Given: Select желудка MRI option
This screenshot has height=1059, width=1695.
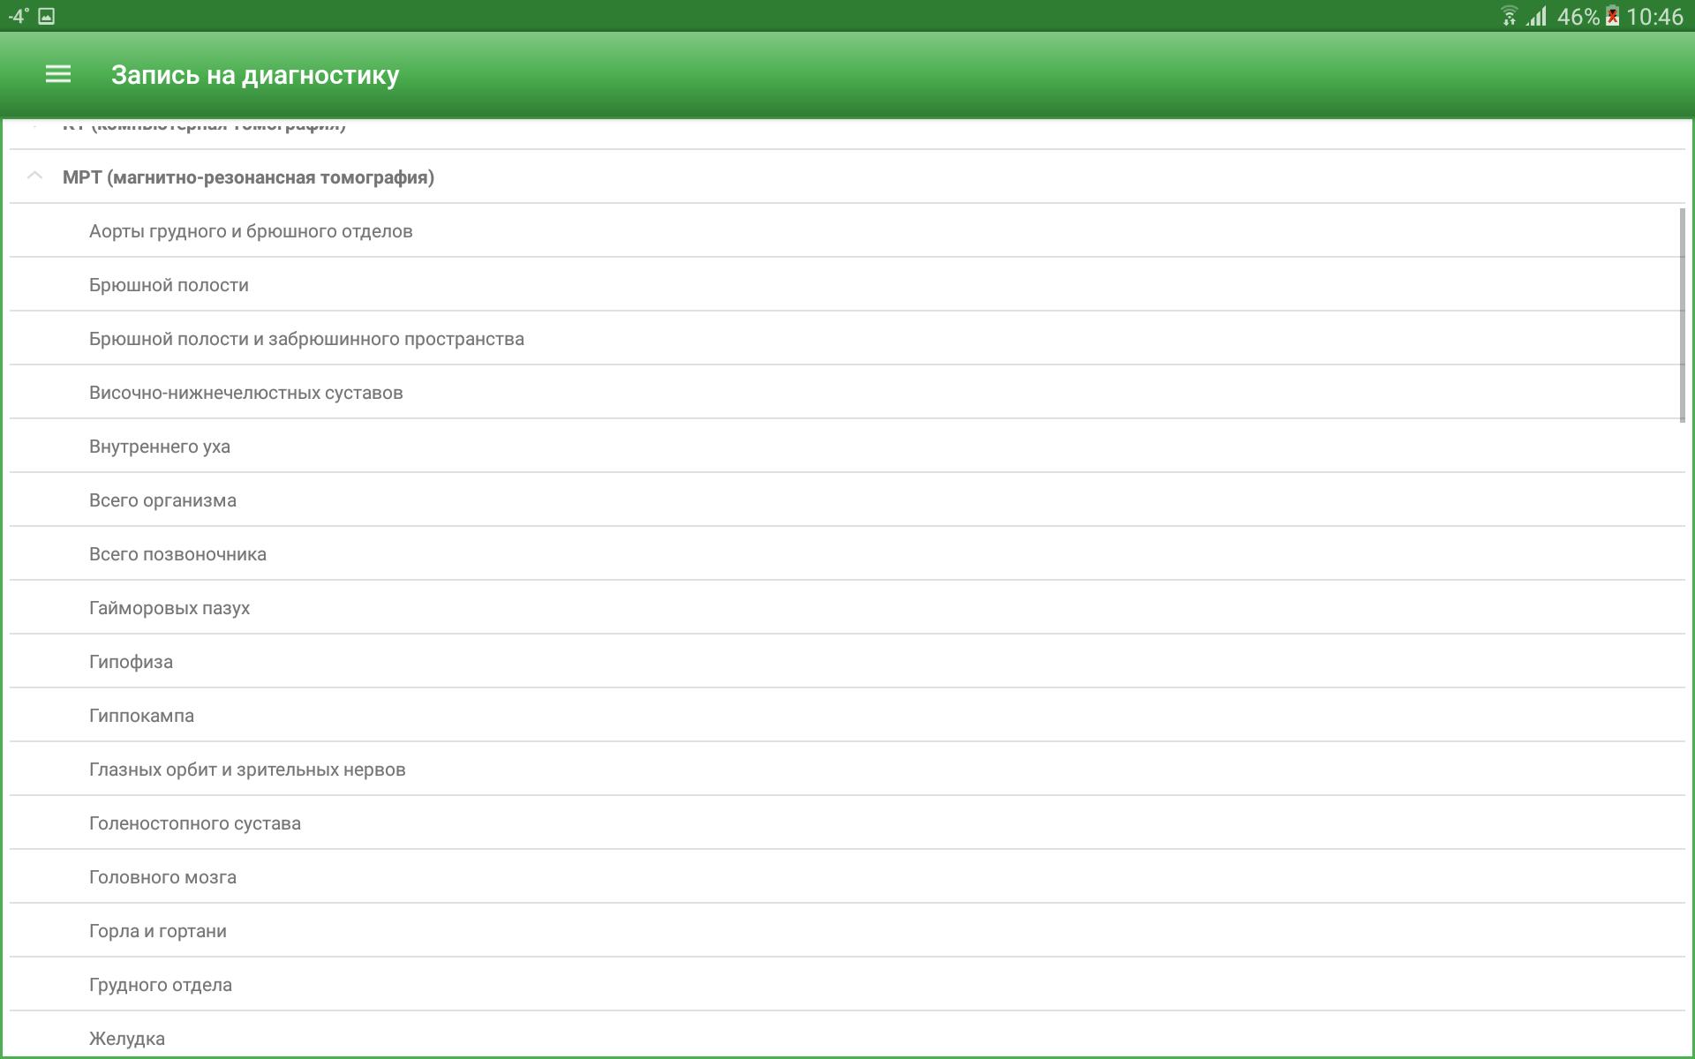Looking at the screenshot, I should [x=128, y=1037].
